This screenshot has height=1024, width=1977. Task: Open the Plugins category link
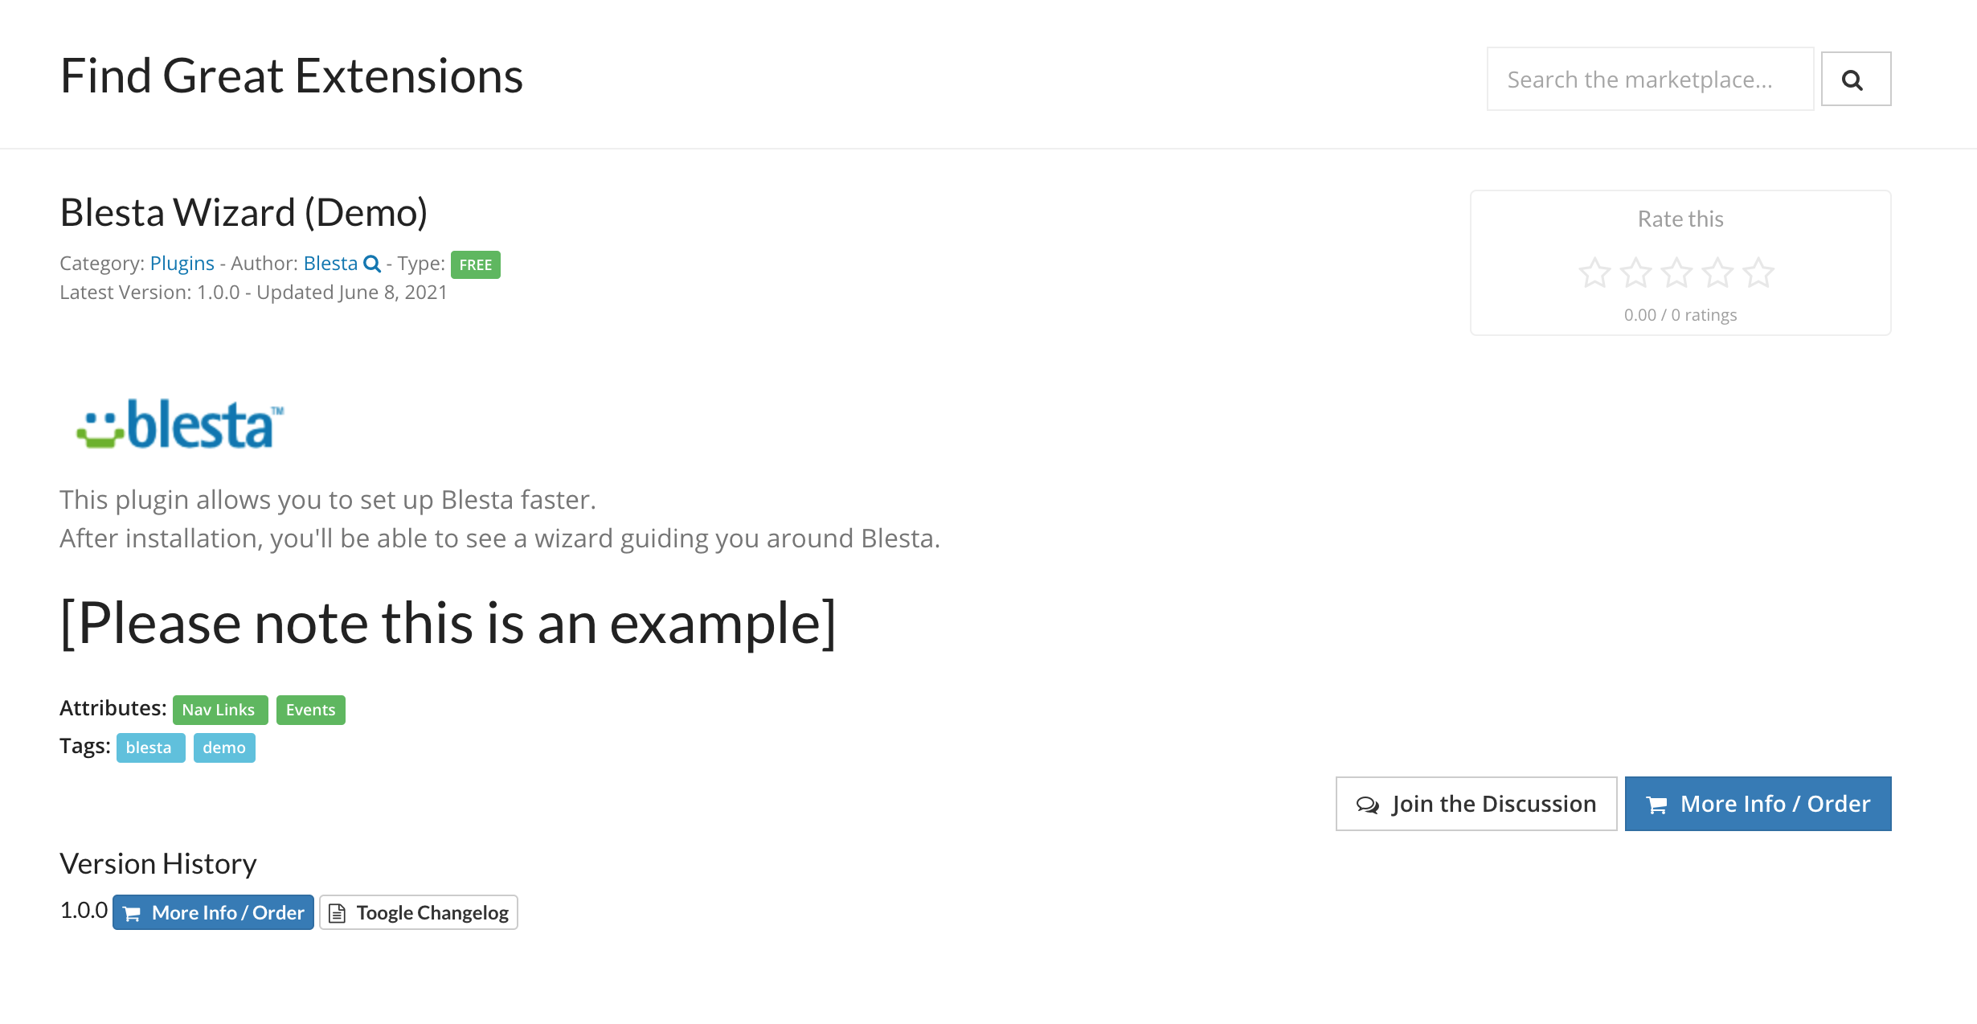182,264
